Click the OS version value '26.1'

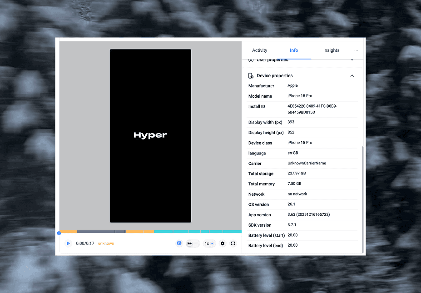click(291, 204)
